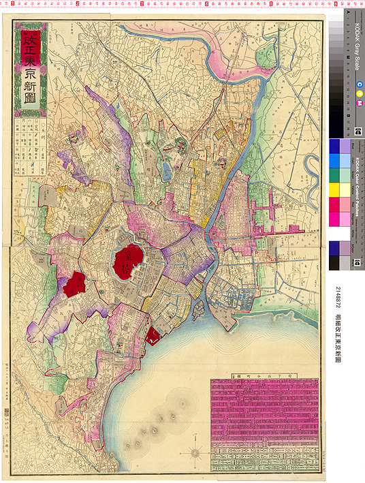
Task: Click the cyan C circle on gray scale
Action: (359, 84)
